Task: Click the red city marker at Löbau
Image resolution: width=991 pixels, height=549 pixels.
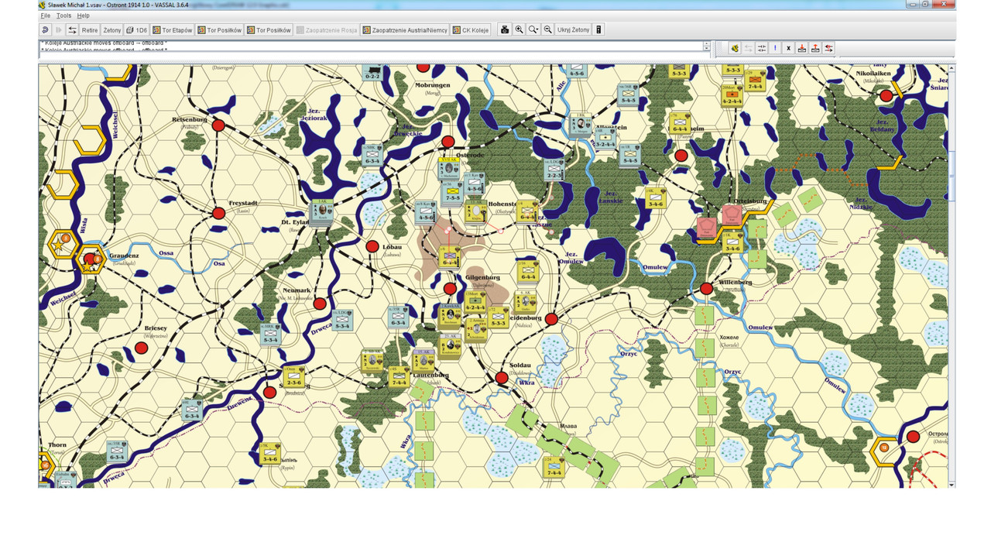Action: click(372, 247)
